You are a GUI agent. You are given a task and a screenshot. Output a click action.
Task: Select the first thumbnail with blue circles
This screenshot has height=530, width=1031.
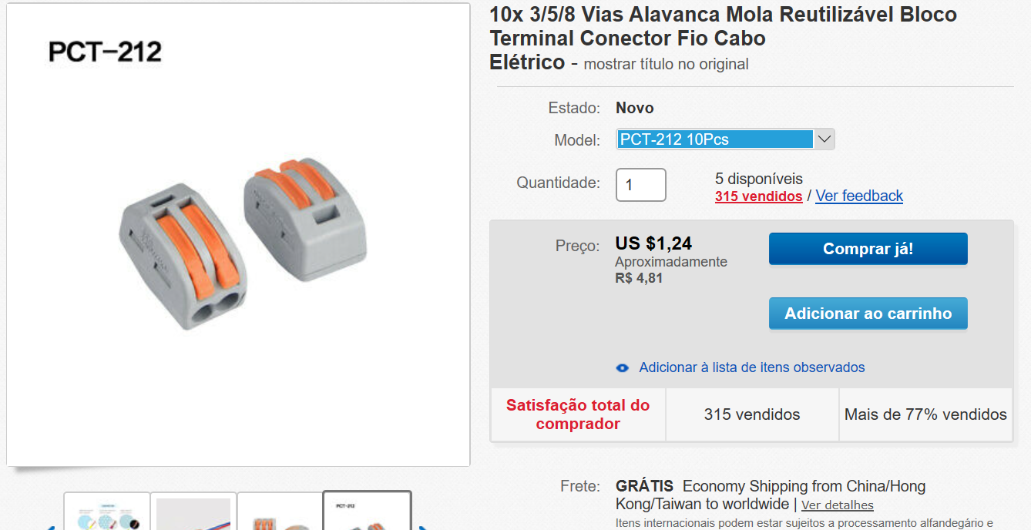pyautogui.click(x=107, y=513)
